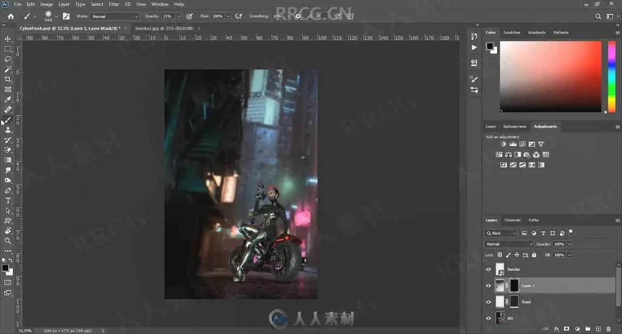Open the layer Opacity dropdown arrow
The height and width of the screenshot is (334, 622).
[569, 244]
